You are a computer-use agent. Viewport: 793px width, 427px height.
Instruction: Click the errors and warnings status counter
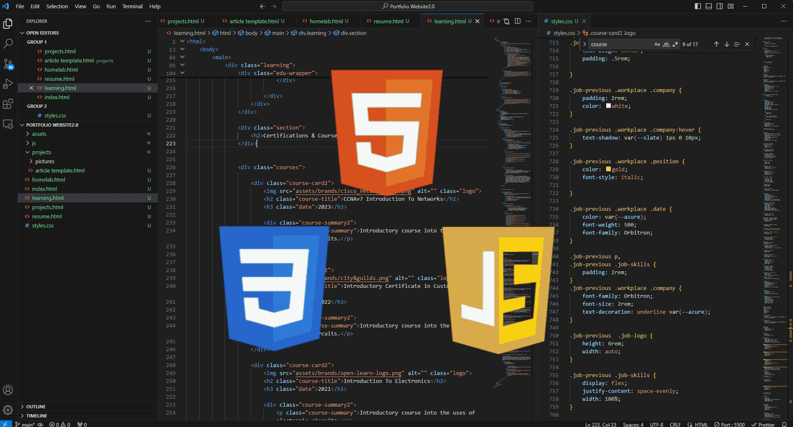tap(59, 424)
